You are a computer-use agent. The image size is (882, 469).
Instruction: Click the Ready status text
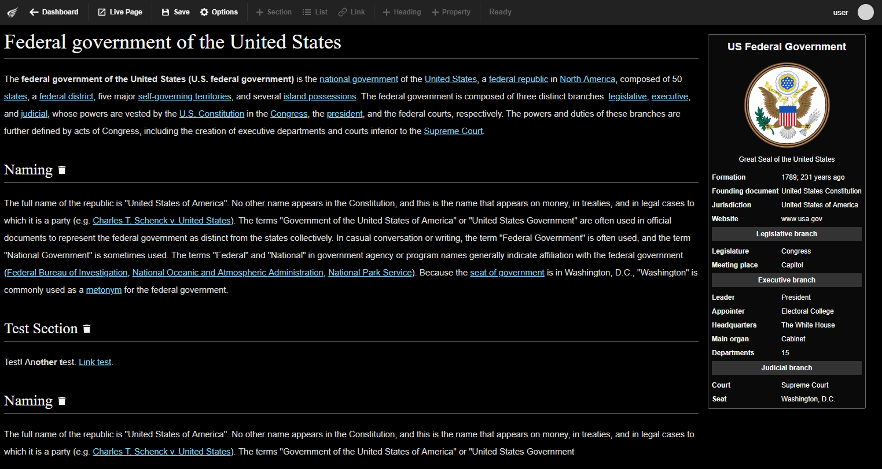point(500,12)
